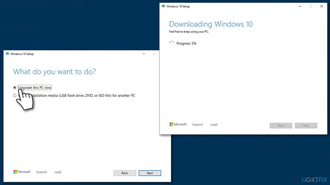Click the 'Downloading Windows 10' heading

[211, 24]
